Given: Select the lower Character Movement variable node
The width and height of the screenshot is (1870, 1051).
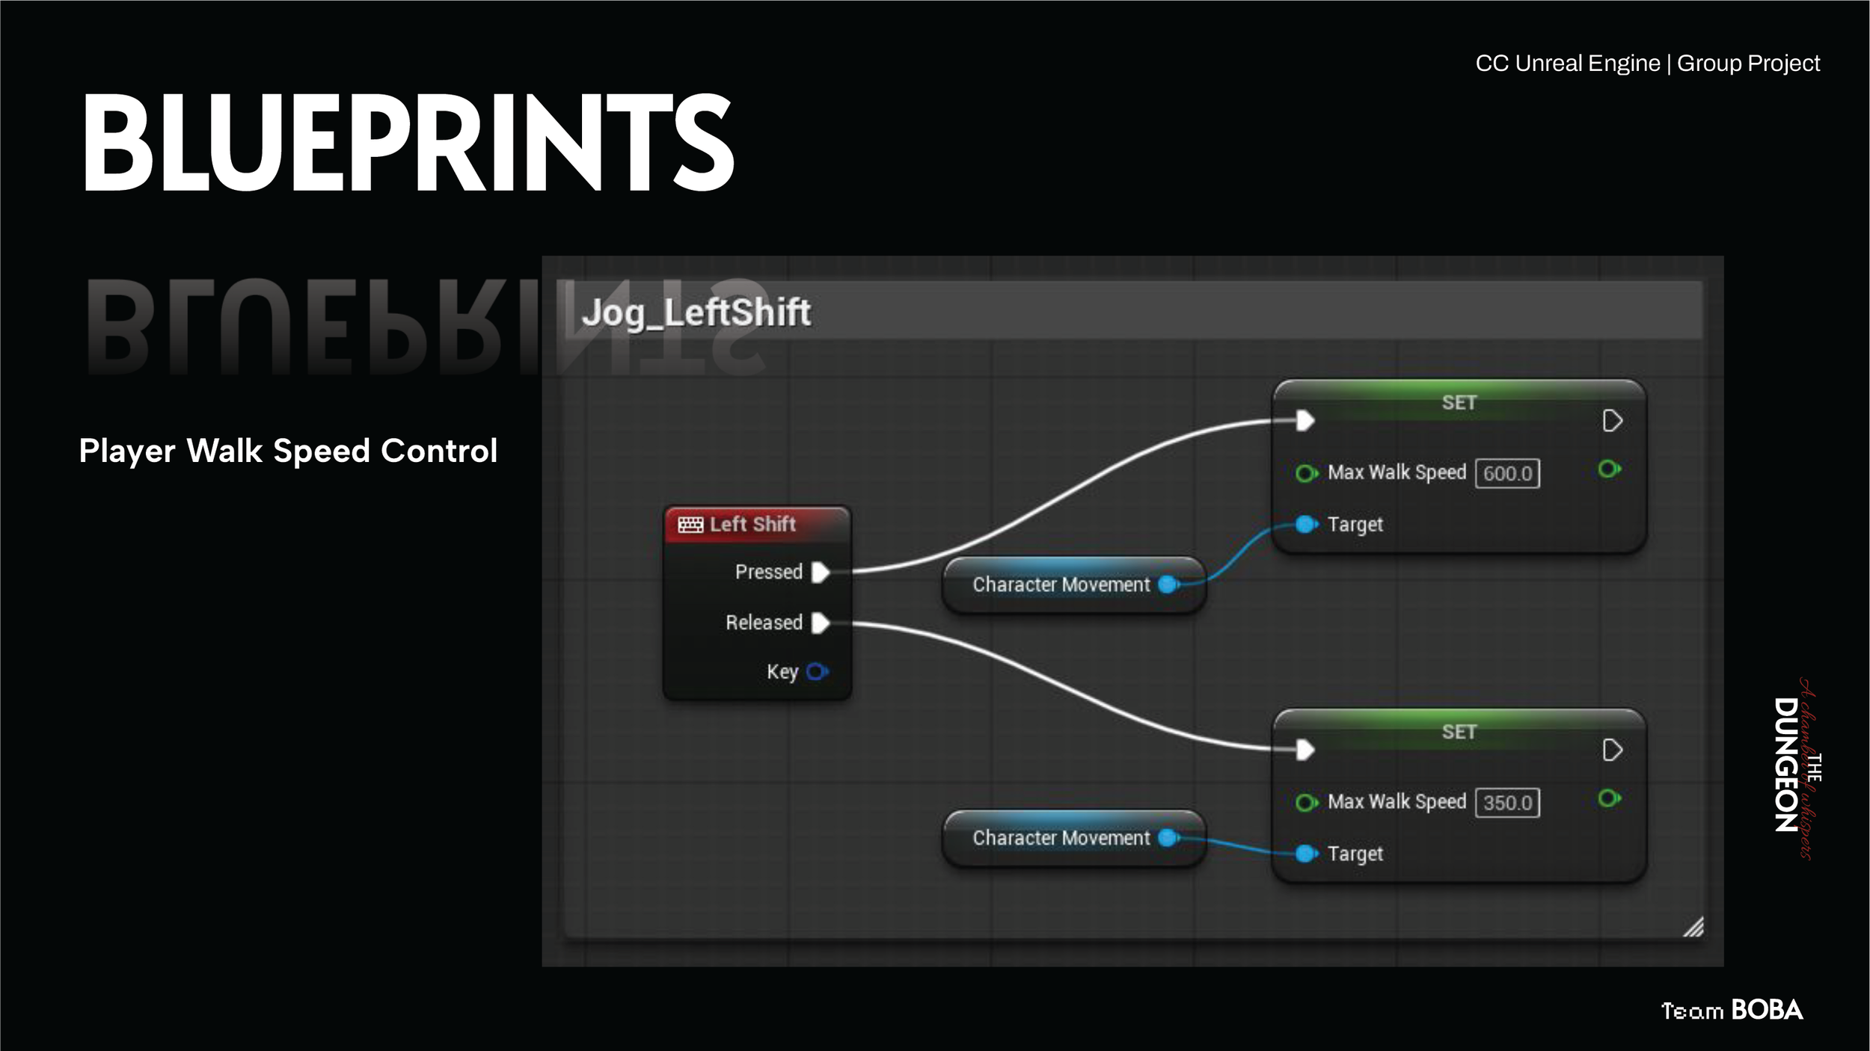Looking at the screenshot, I should click(1074, 838).
